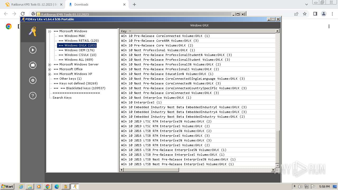Expand the Microsoft Office tree node
The height and width of the screenshot is (190, 338).
[x=50, y=69]
